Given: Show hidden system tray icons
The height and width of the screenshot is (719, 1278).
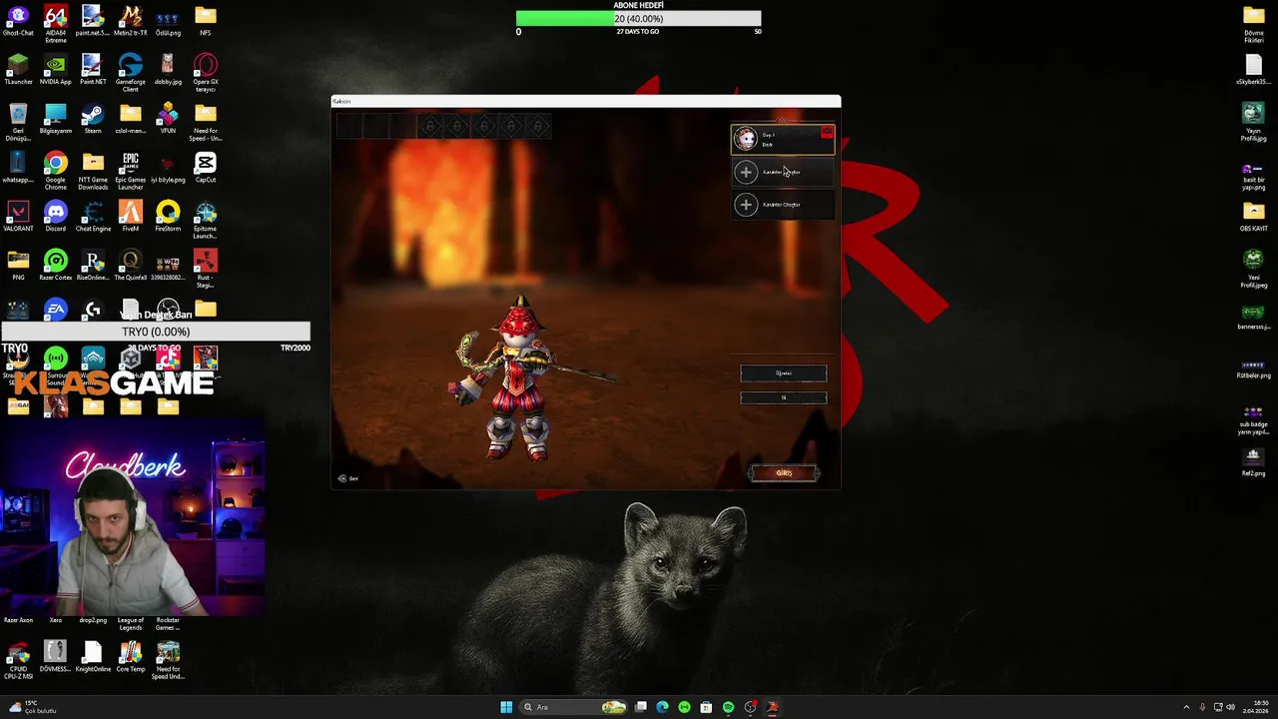Looking at the screenshot, I should pyautogui.click(x=1186, y=707).
